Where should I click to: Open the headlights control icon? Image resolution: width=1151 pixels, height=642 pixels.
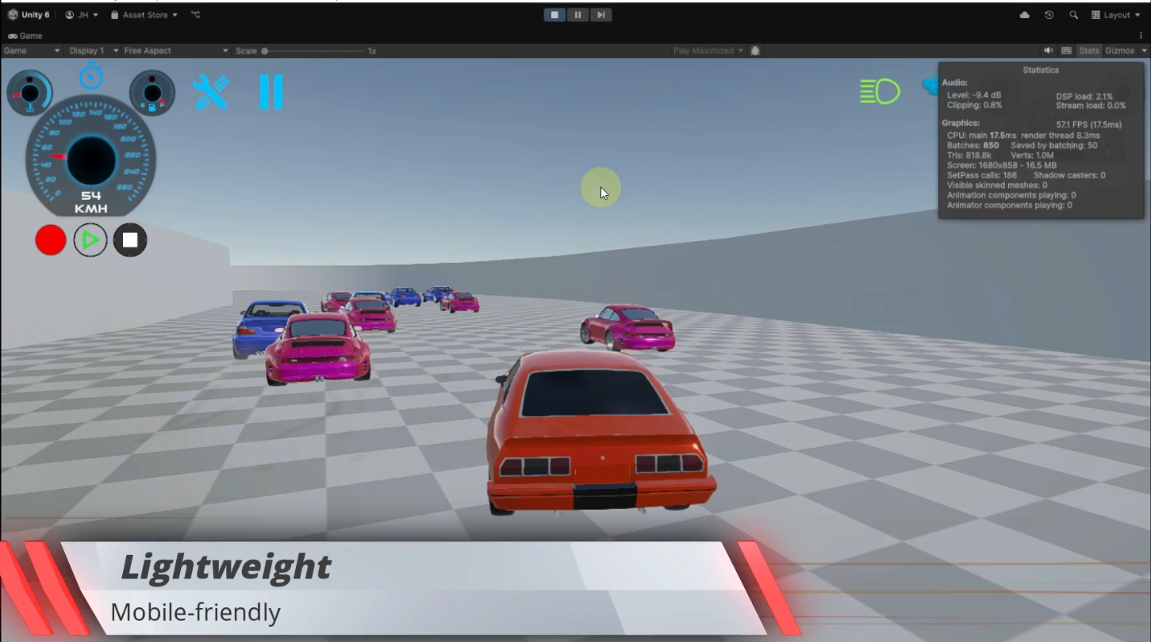pyautogui.click(x=880, y=90)
